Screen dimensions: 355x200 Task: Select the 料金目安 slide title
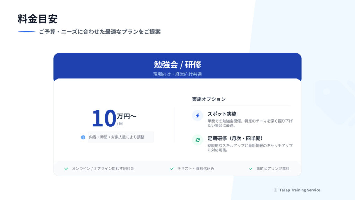37,19
